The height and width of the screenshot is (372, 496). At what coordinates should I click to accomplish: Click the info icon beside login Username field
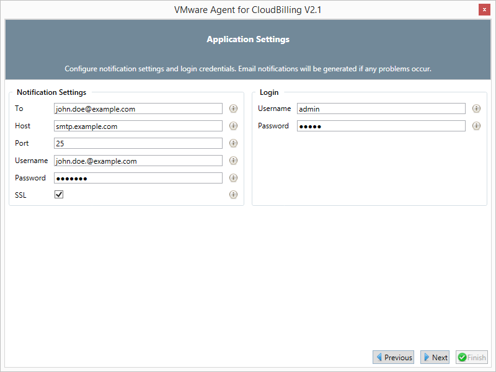(x=476, y=108)
